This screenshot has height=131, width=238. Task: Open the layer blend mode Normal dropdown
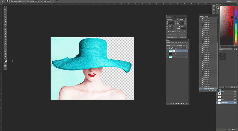[x=172, y=45]
